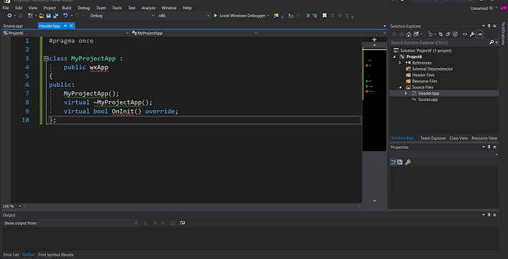The height and width of the screenshot is (259, 508).
Task: Toggle auto hide pin on Properties panel
Action: pos(489,147)
